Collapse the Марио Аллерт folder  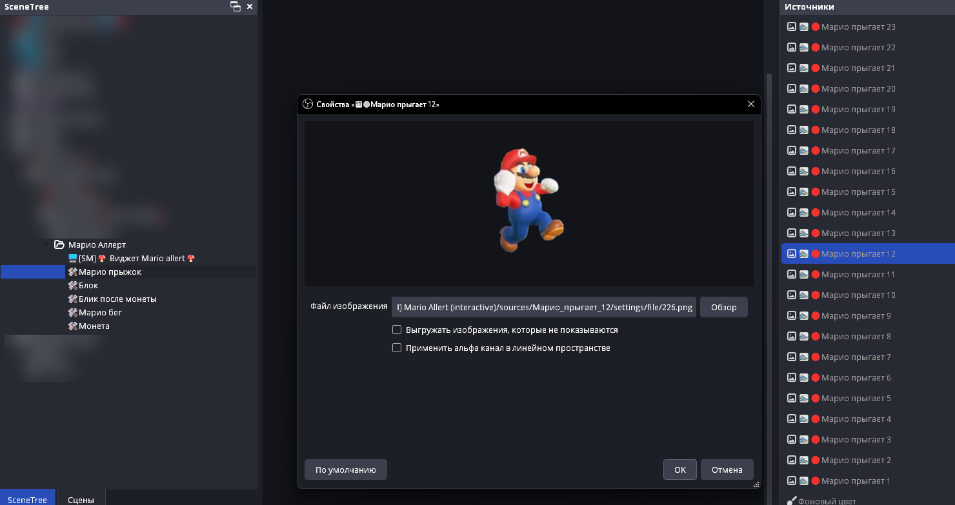pyautogui.click(x=45, y=244)
